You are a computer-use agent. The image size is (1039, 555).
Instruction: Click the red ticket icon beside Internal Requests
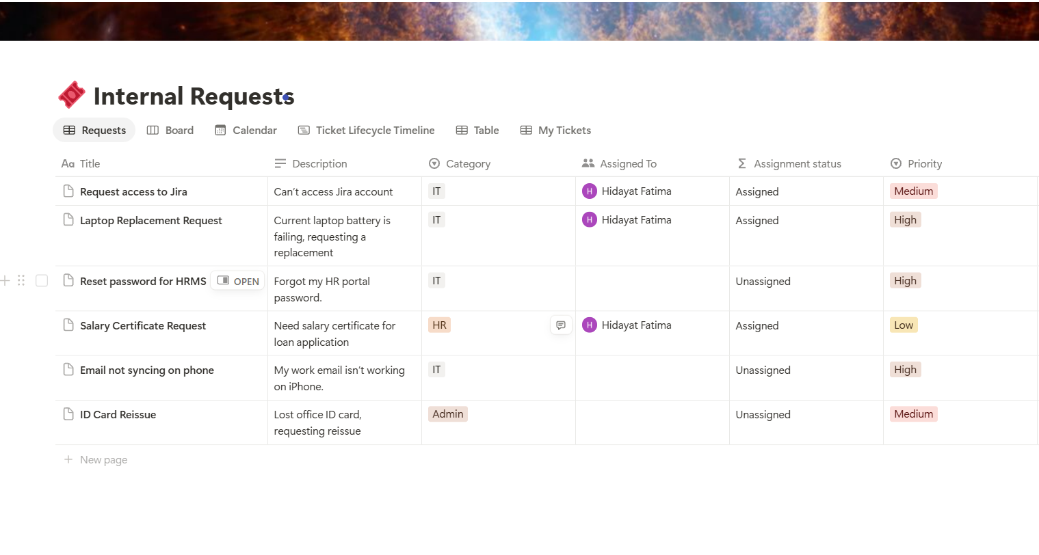click(72, 94)
